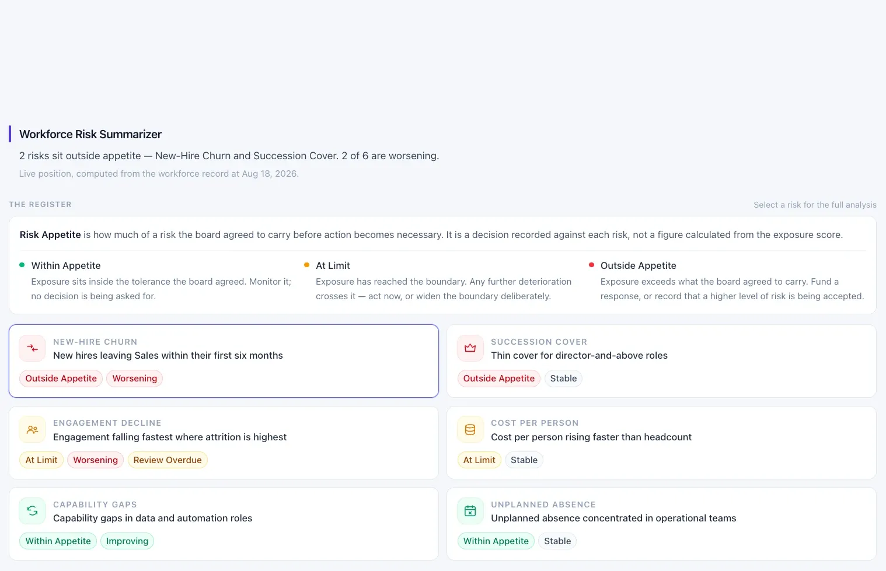
Task: Click the Capability Gaps refresh-arrows icon
Action: 33,511
